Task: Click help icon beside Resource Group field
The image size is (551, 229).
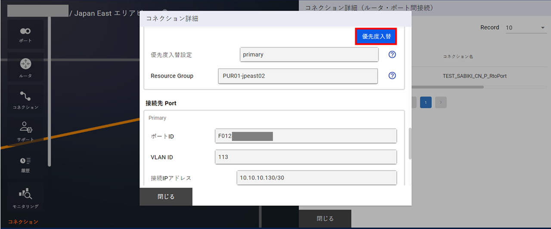Action: click(x=392, y=76)
